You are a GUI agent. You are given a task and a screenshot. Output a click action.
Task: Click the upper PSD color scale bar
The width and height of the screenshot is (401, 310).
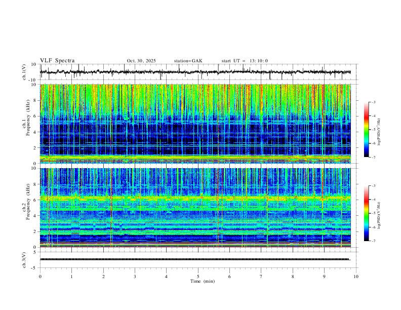point(367,129)
